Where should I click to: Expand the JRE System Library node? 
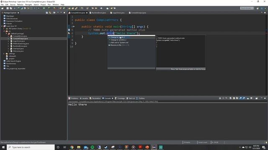pos(4,29)
